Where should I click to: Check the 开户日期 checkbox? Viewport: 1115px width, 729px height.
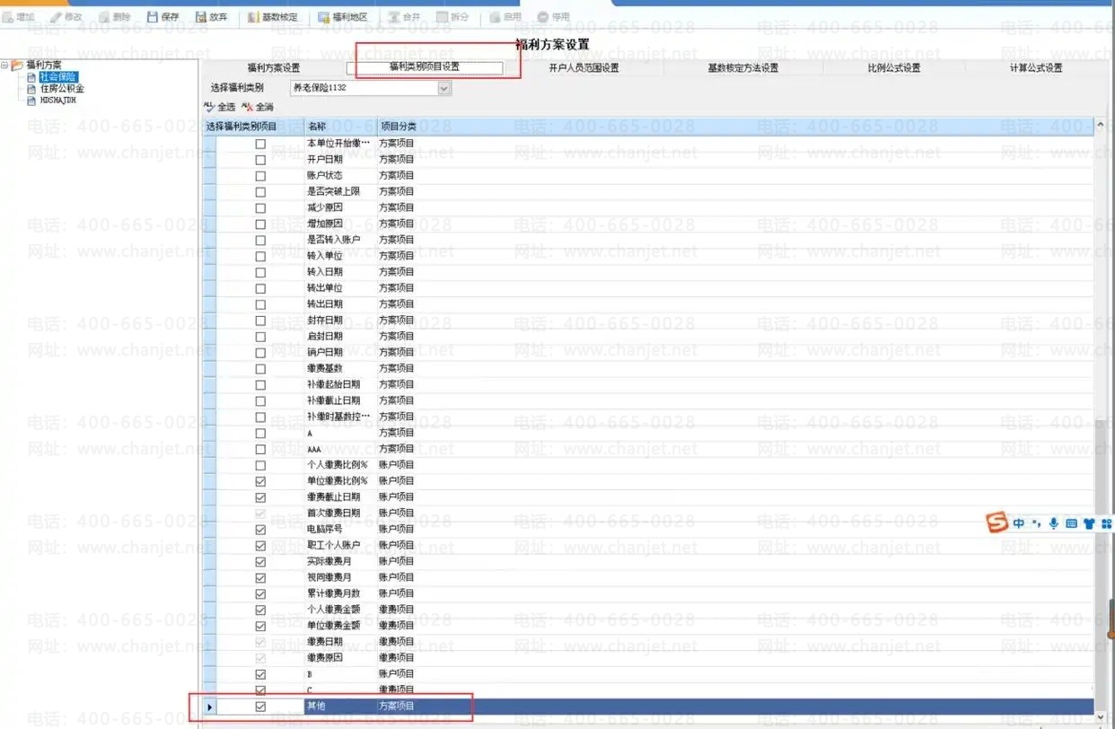point(260,160)
